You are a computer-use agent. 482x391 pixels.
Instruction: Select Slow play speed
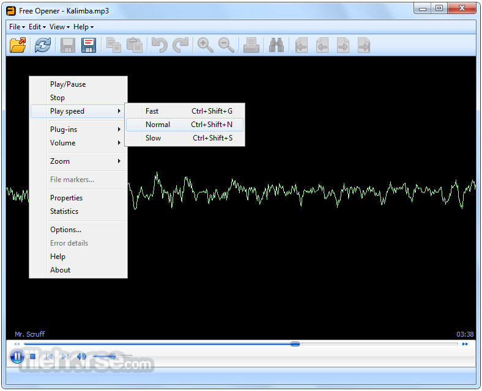(x=185, y=138)
